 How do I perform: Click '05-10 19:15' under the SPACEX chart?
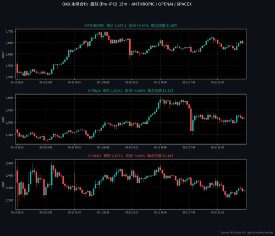point(17,212)
